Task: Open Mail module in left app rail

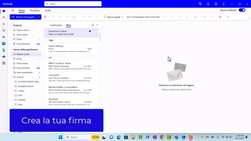Action: point(4,11)
